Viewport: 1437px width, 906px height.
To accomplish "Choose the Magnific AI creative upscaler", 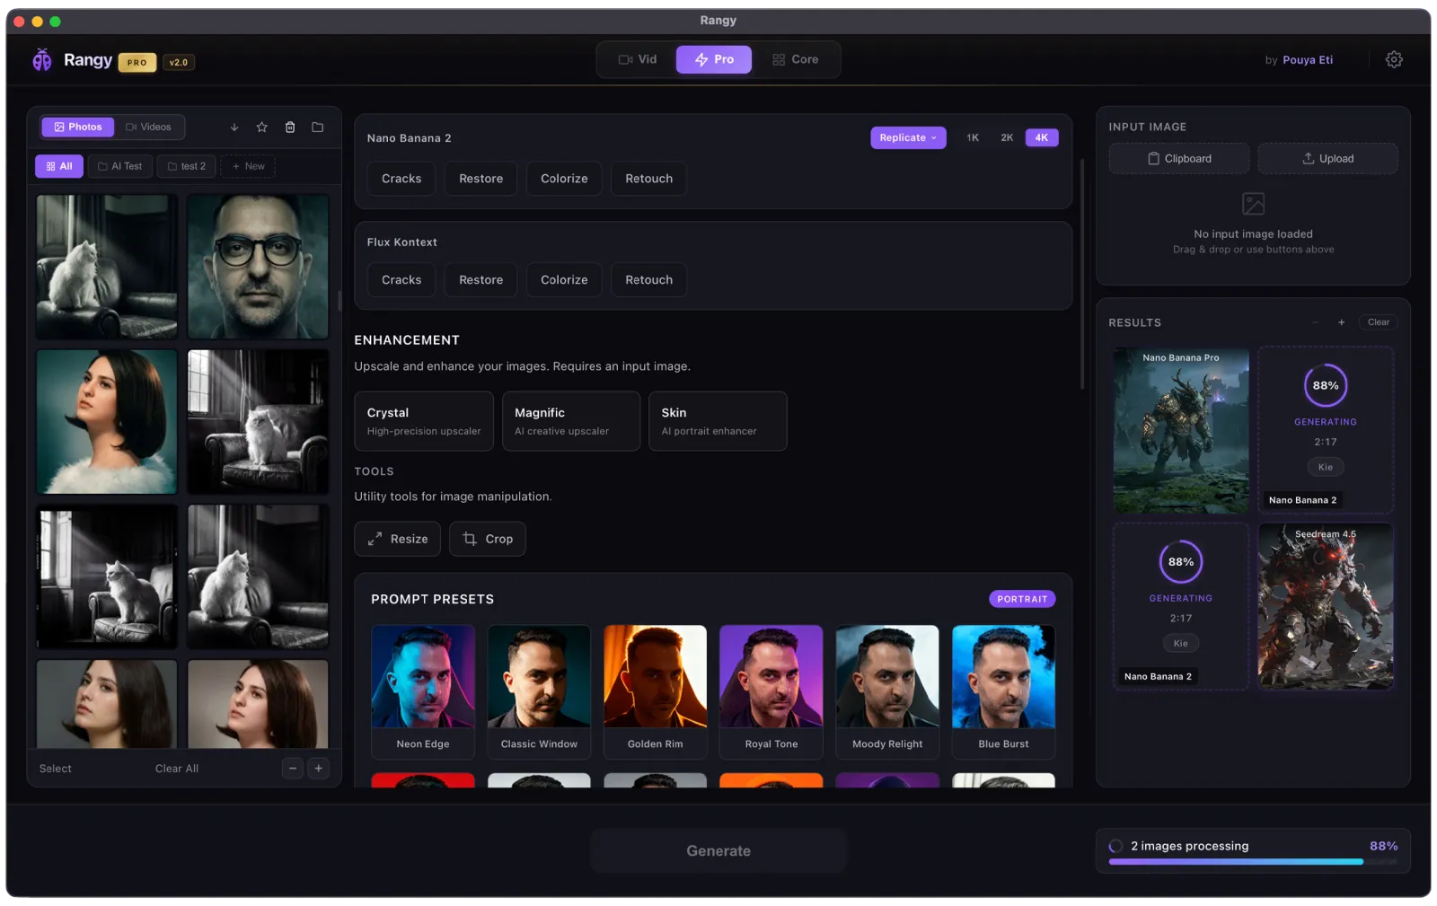I will pyautogui.click(x=571, y=421).
